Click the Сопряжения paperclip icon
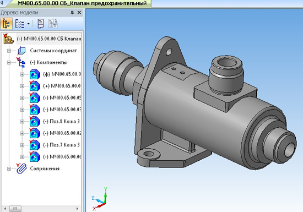This screenshot has height=212, width=303. (21, 168)
